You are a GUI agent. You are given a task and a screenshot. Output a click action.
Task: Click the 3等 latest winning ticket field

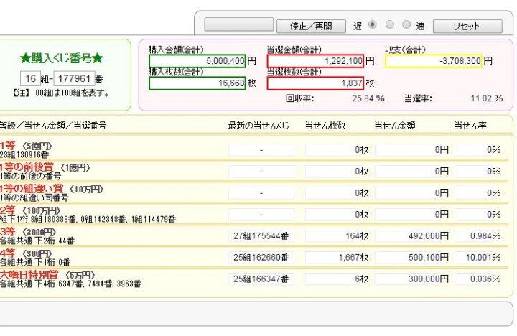tap(261, 236)
